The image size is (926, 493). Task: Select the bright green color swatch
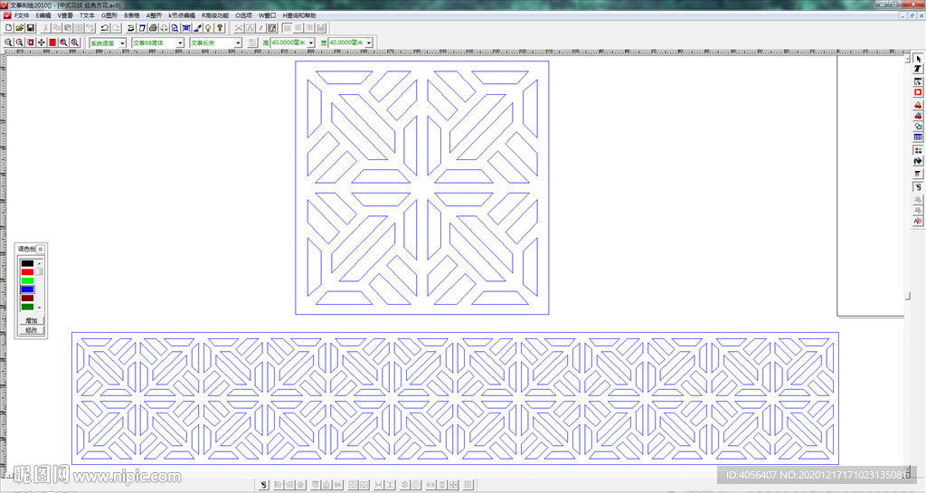click(27, 281)
